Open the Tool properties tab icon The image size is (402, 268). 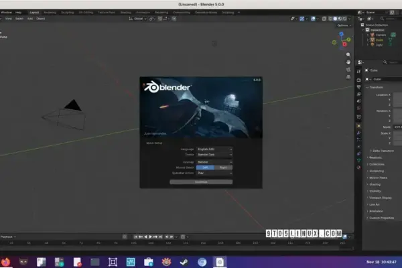tap(358, 71)
